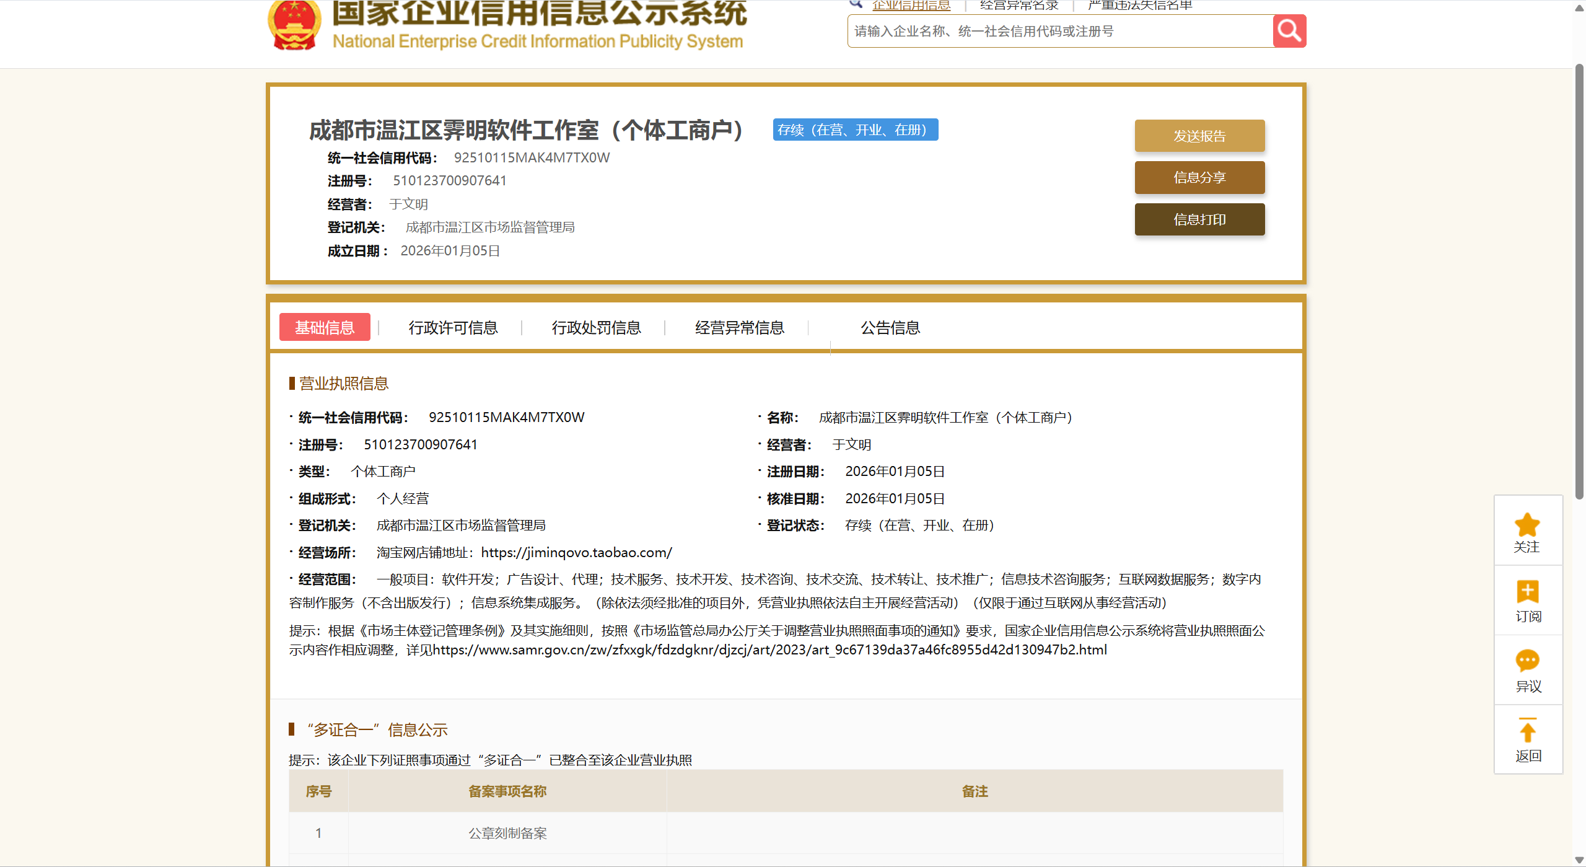1586x867 pixels.
Task: Click the objection (异议) chat bubble icon
Action: pyautogui.click(x=1527, y=661)
